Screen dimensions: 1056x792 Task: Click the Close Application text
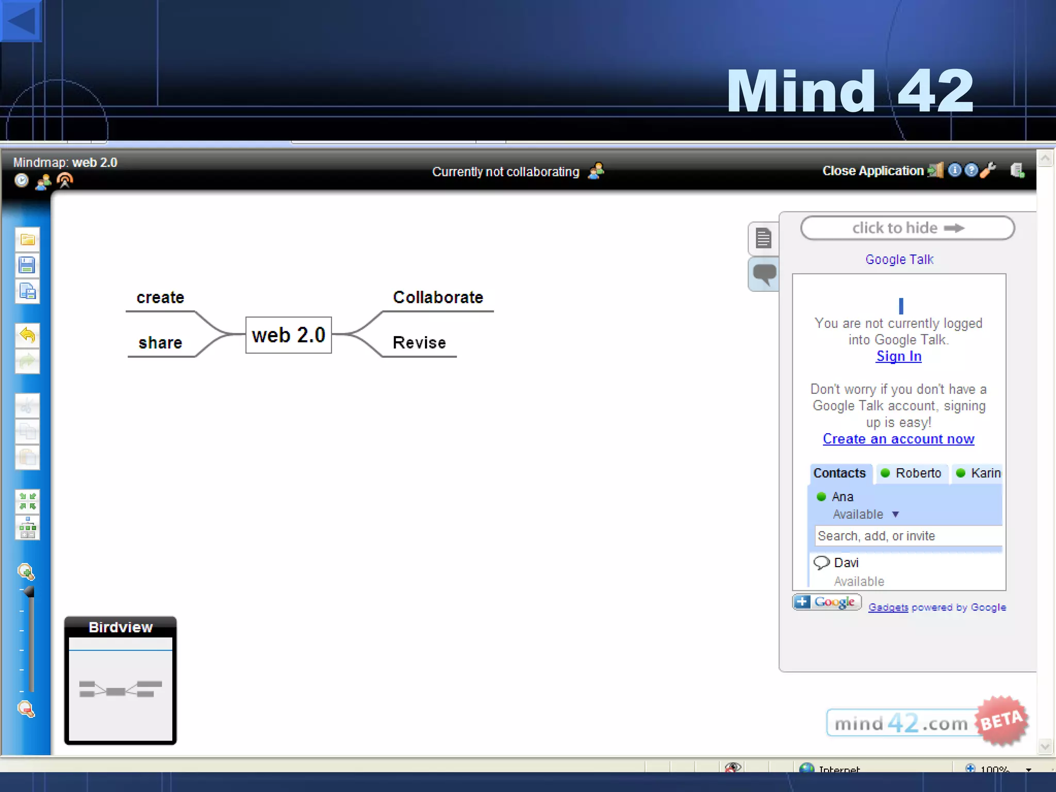pos(872,171)
